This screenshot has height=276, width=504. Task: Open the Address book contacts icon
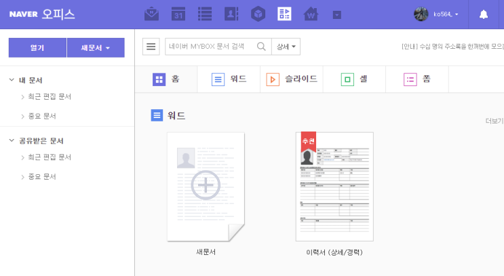[x=231, y=14]
